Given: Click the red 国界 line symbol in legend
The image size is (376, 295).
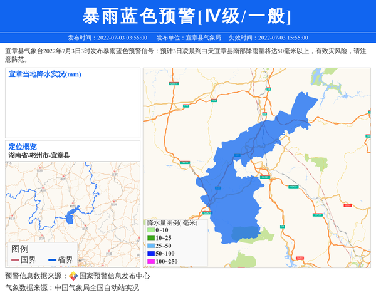Looking at the screenshot, I should (x=14, y=260).
